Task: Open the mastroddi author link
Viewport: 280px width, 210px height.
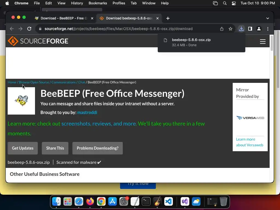Action: point(87,112)
